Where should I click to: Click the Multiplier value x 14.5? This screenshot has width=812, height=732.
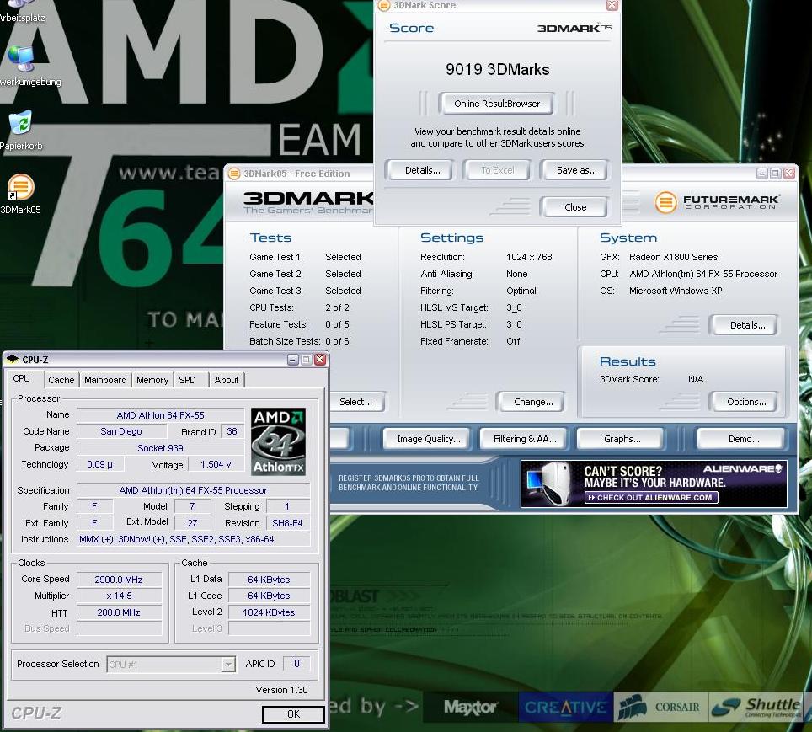119,596
